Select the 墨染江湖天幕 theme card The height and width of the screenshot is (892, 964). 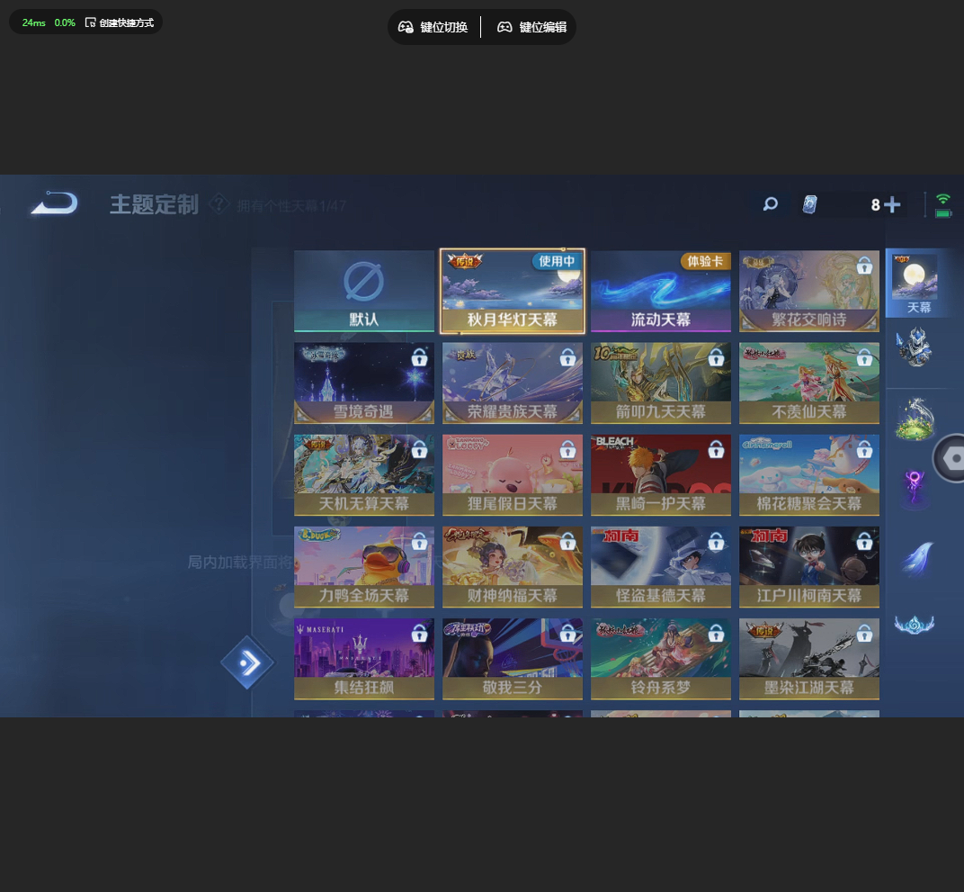809,659
